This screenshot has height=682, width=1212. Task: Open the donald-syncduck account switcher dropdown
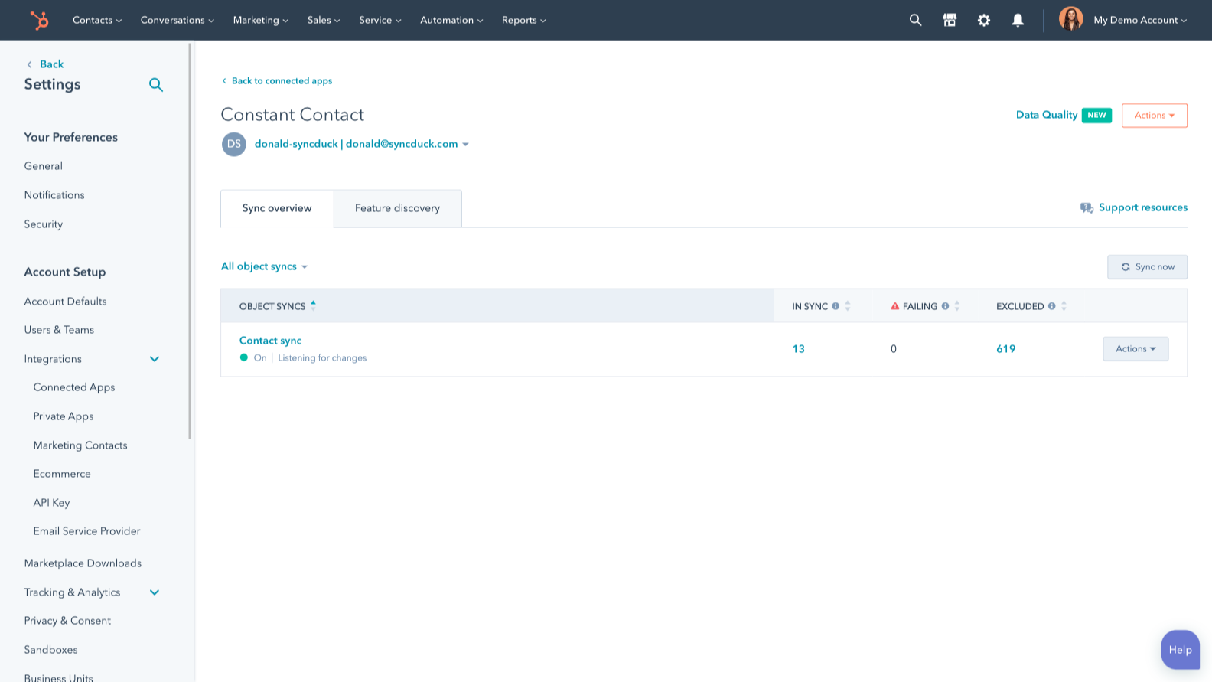click(361, 144)
